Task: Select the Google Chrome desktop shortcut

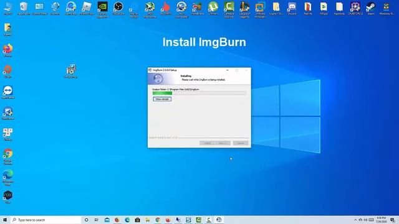Action: pyautogui.click(x=8, y=156)
